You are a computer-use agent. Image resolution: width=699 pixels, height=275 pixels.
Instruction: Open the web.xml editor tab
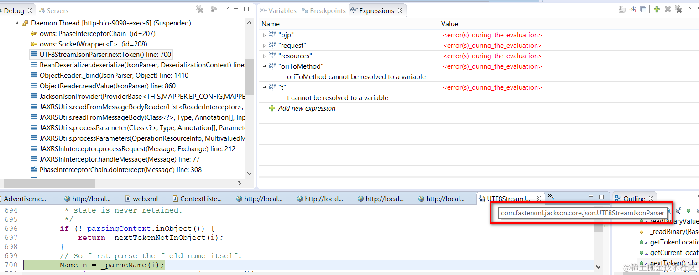[141, 199]
